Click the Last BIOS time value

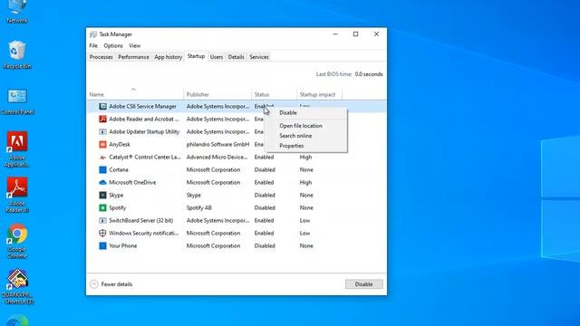coord(369,74)
